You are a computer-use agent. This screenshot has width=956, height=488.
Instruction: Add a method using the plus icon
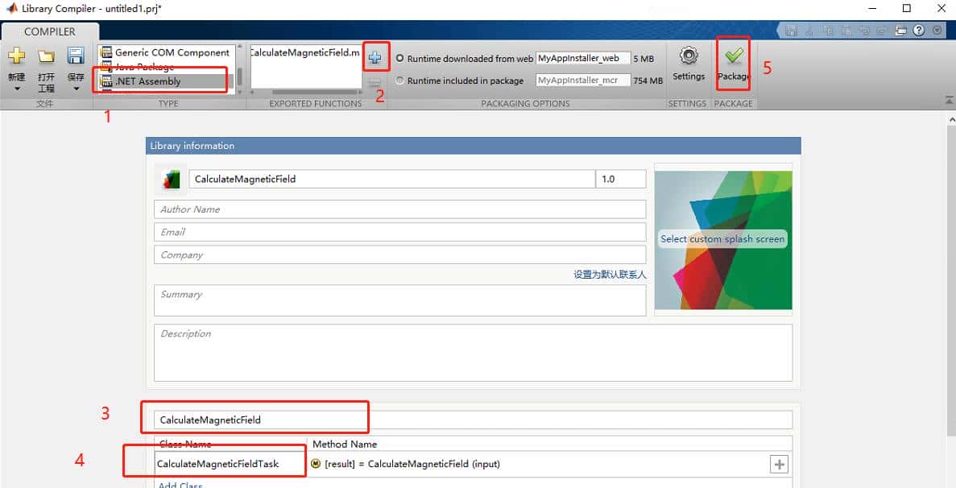coord(780,463)
